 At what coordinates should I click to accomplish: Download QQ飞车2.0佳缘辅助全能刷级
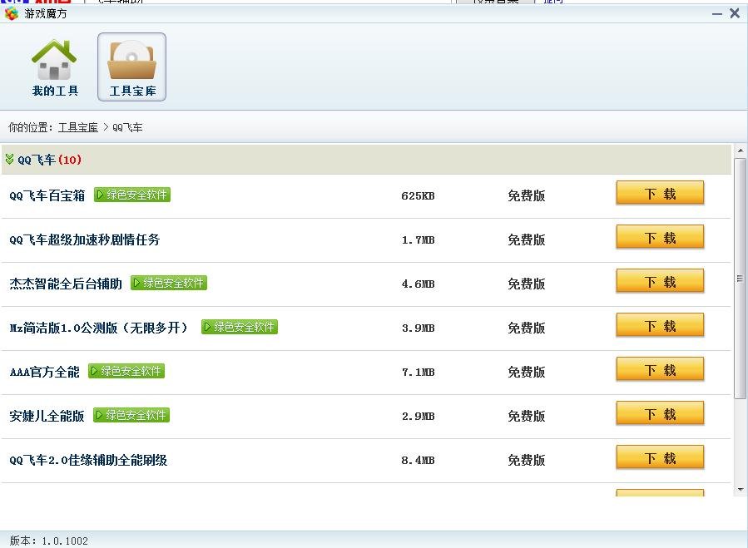click(x=660, y=457)
